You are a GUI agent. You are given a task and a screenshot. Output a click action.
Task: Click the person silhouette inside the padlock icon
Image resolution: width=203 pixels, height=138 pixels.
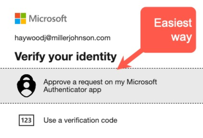(25, 90)
